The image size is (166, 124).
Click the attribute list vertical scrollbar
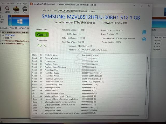pos(147,81)
